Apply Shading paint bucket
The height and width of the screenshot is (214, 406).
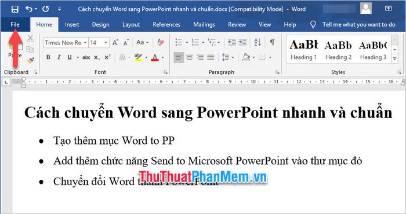tap(246, 57)
